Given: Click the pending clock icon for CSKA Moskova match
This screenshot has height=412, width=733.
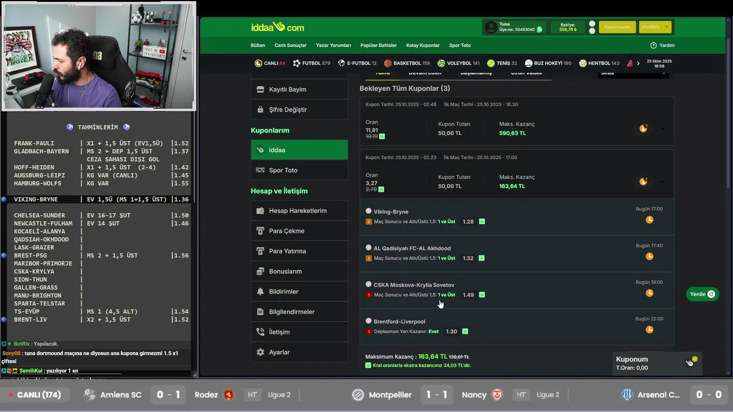Looking at the screenshot, I should [x=649, y=293].
